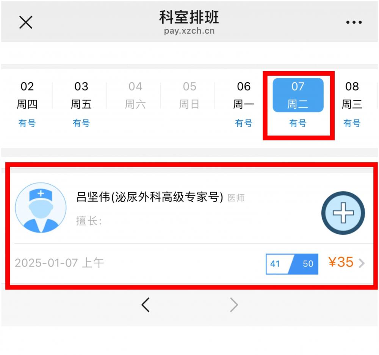Tap the round plus appointment icon

coord(343,213)
